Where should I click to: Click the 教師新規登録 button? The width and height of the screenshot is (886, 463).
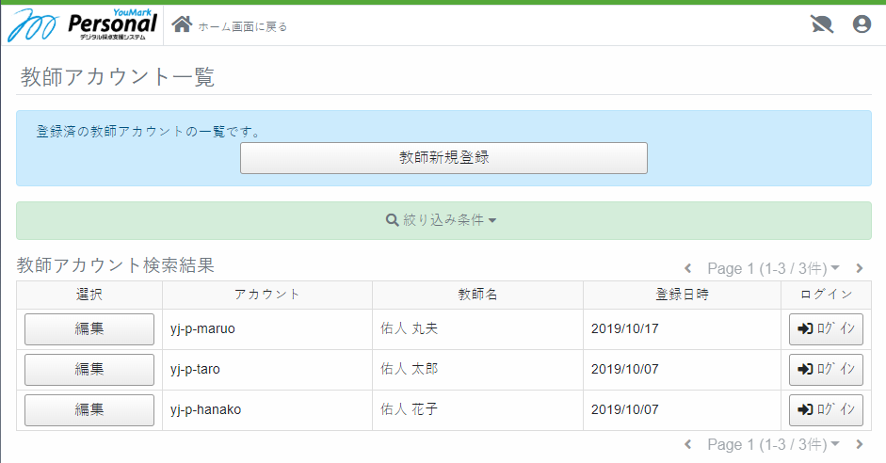tap(443, 158)
